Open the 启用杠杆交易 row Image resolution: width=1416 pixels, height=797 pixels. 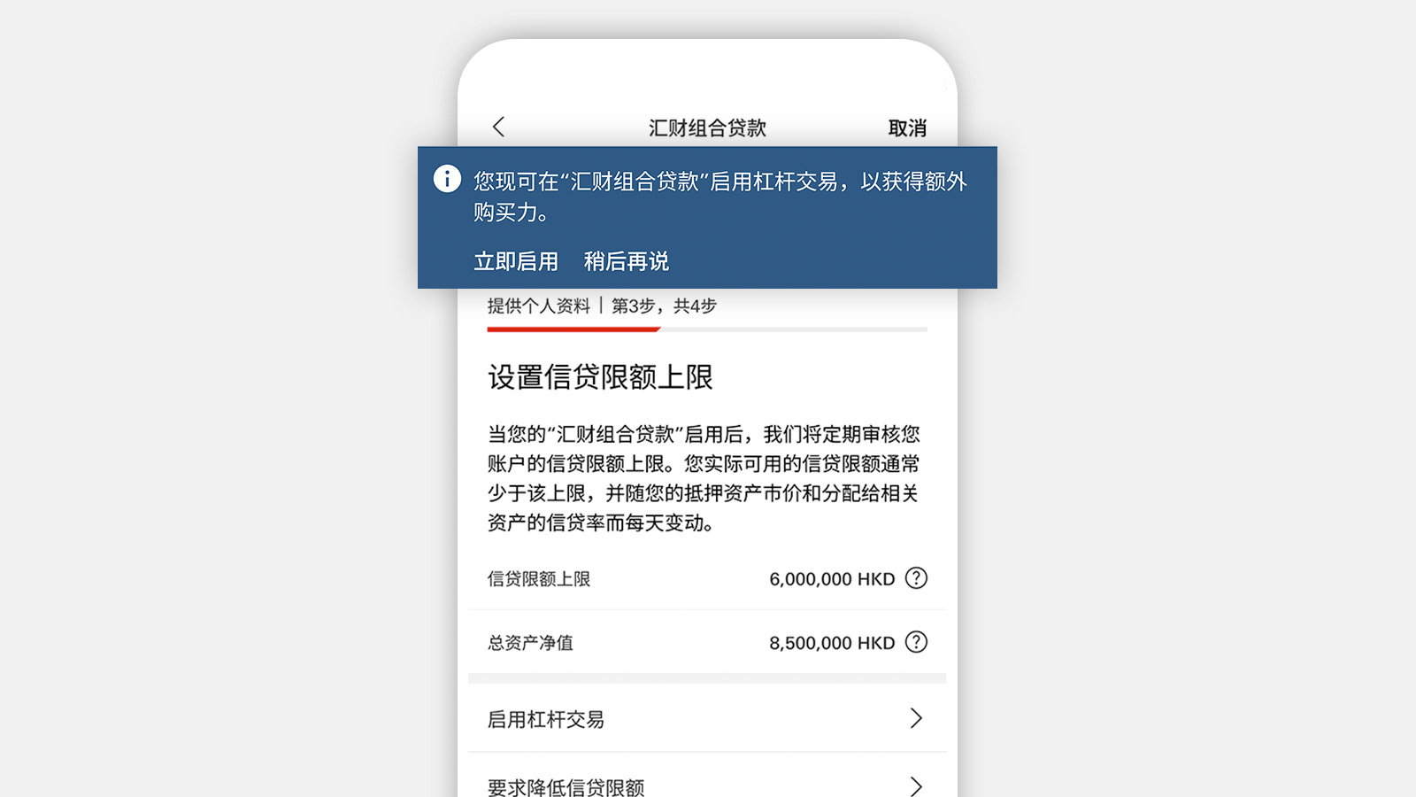click(x=707, y=718)
